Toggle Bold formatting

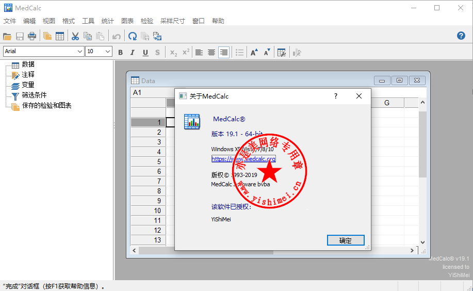click(120, 53)
